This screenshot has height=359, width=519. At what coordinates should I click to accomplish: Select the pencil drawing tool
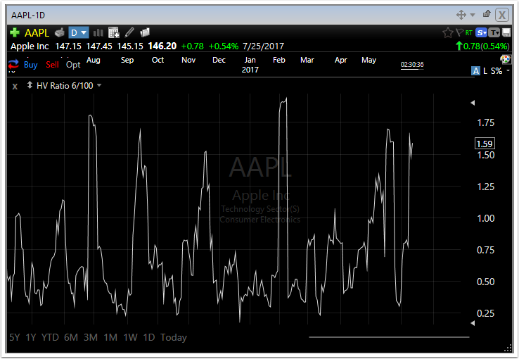[129, 32]
